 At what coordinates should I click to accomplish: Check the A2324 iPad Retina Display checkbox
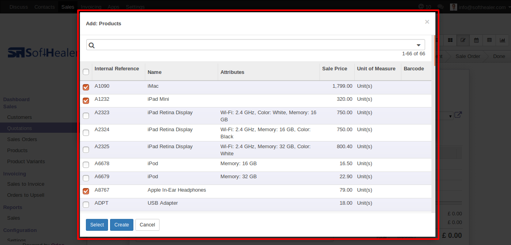[86, 133]
